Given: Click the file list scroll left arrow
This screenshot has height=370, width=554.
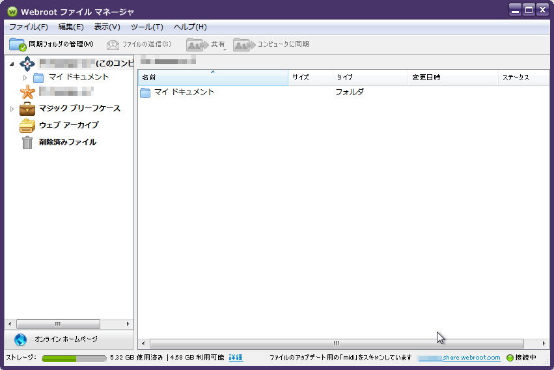Looking at the screenshot, I should point(143,343).
